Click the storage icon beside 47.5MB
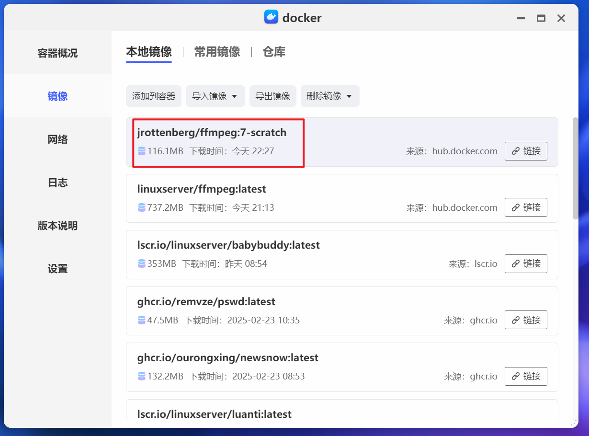The image size is (589, 436). coord(141,320)
